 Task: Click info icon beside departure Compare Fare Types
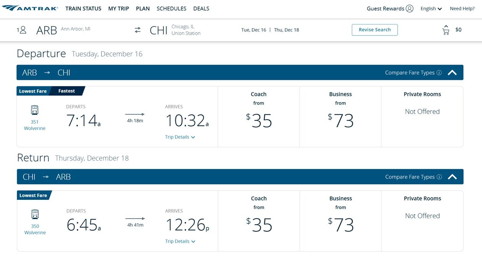[439, 73]
